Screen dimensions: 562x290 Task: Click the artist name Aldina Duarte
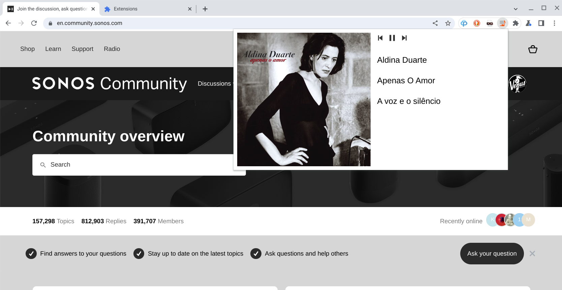(402, 60)
